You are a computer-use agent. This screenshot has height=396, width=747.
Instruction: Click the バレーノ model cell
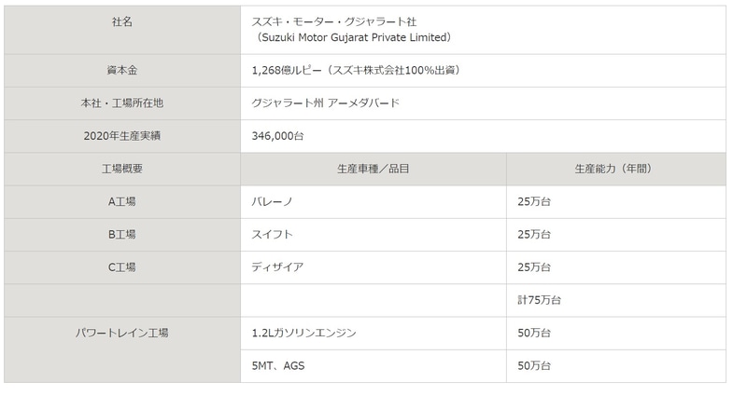pyautogui.click(x=273, y=201)
